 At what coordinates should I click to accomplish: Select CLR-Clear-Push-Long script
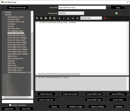tap(16, 22)
